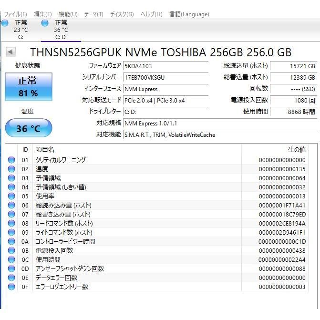Viewport: 320px width, 320px height.
Task: Select the 使用率 attribute name
Action: (x=45, y=196)
